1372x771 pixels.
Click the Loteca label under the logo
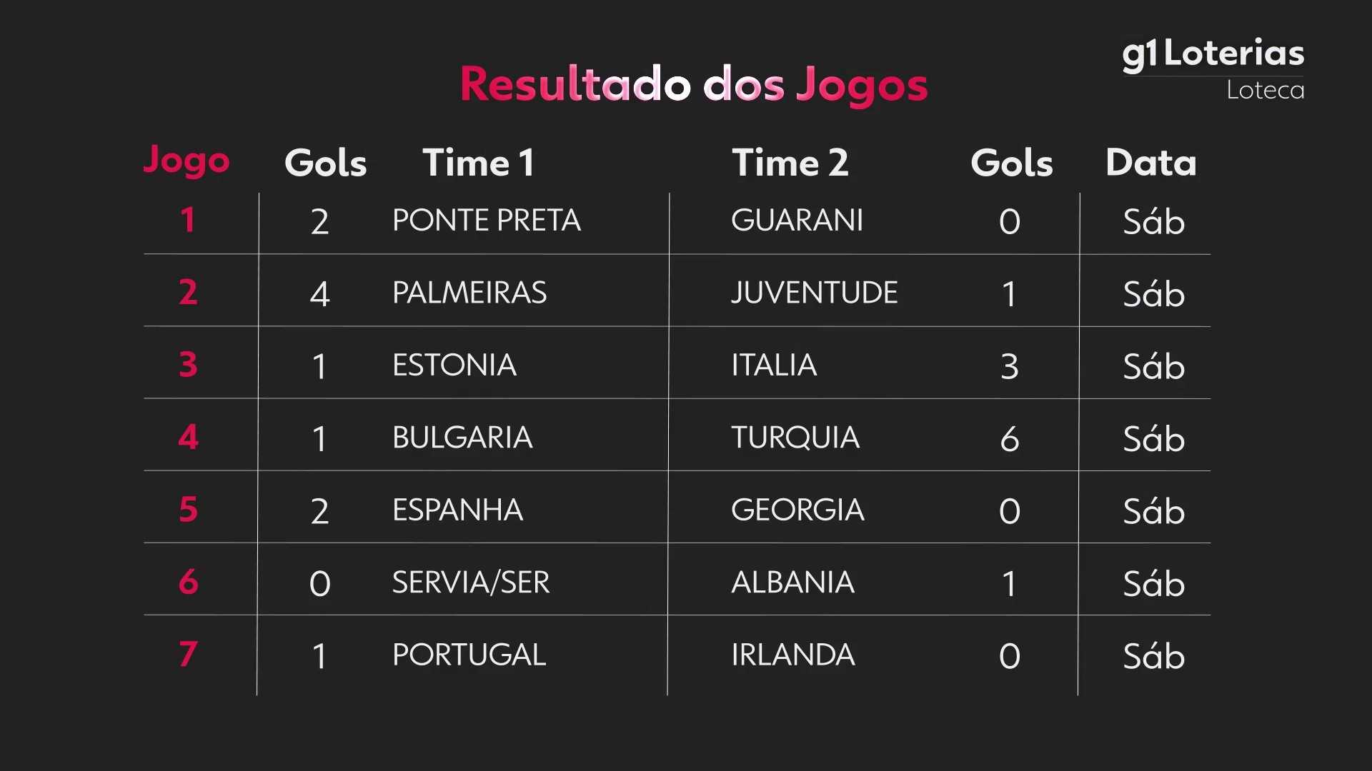1265,91
